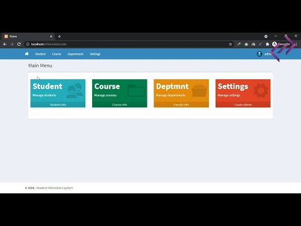Click the Manage courses text
The height and width of the screenshot is (226, 301).
(105, 95)
